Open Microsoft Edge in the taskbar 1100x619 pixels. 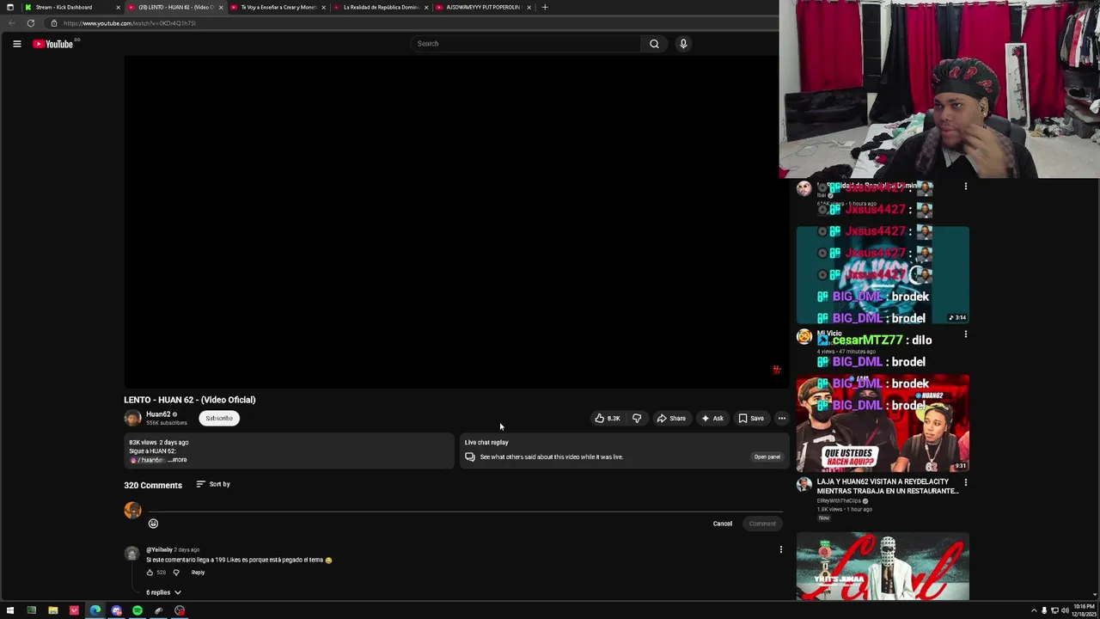click(95, 610)
